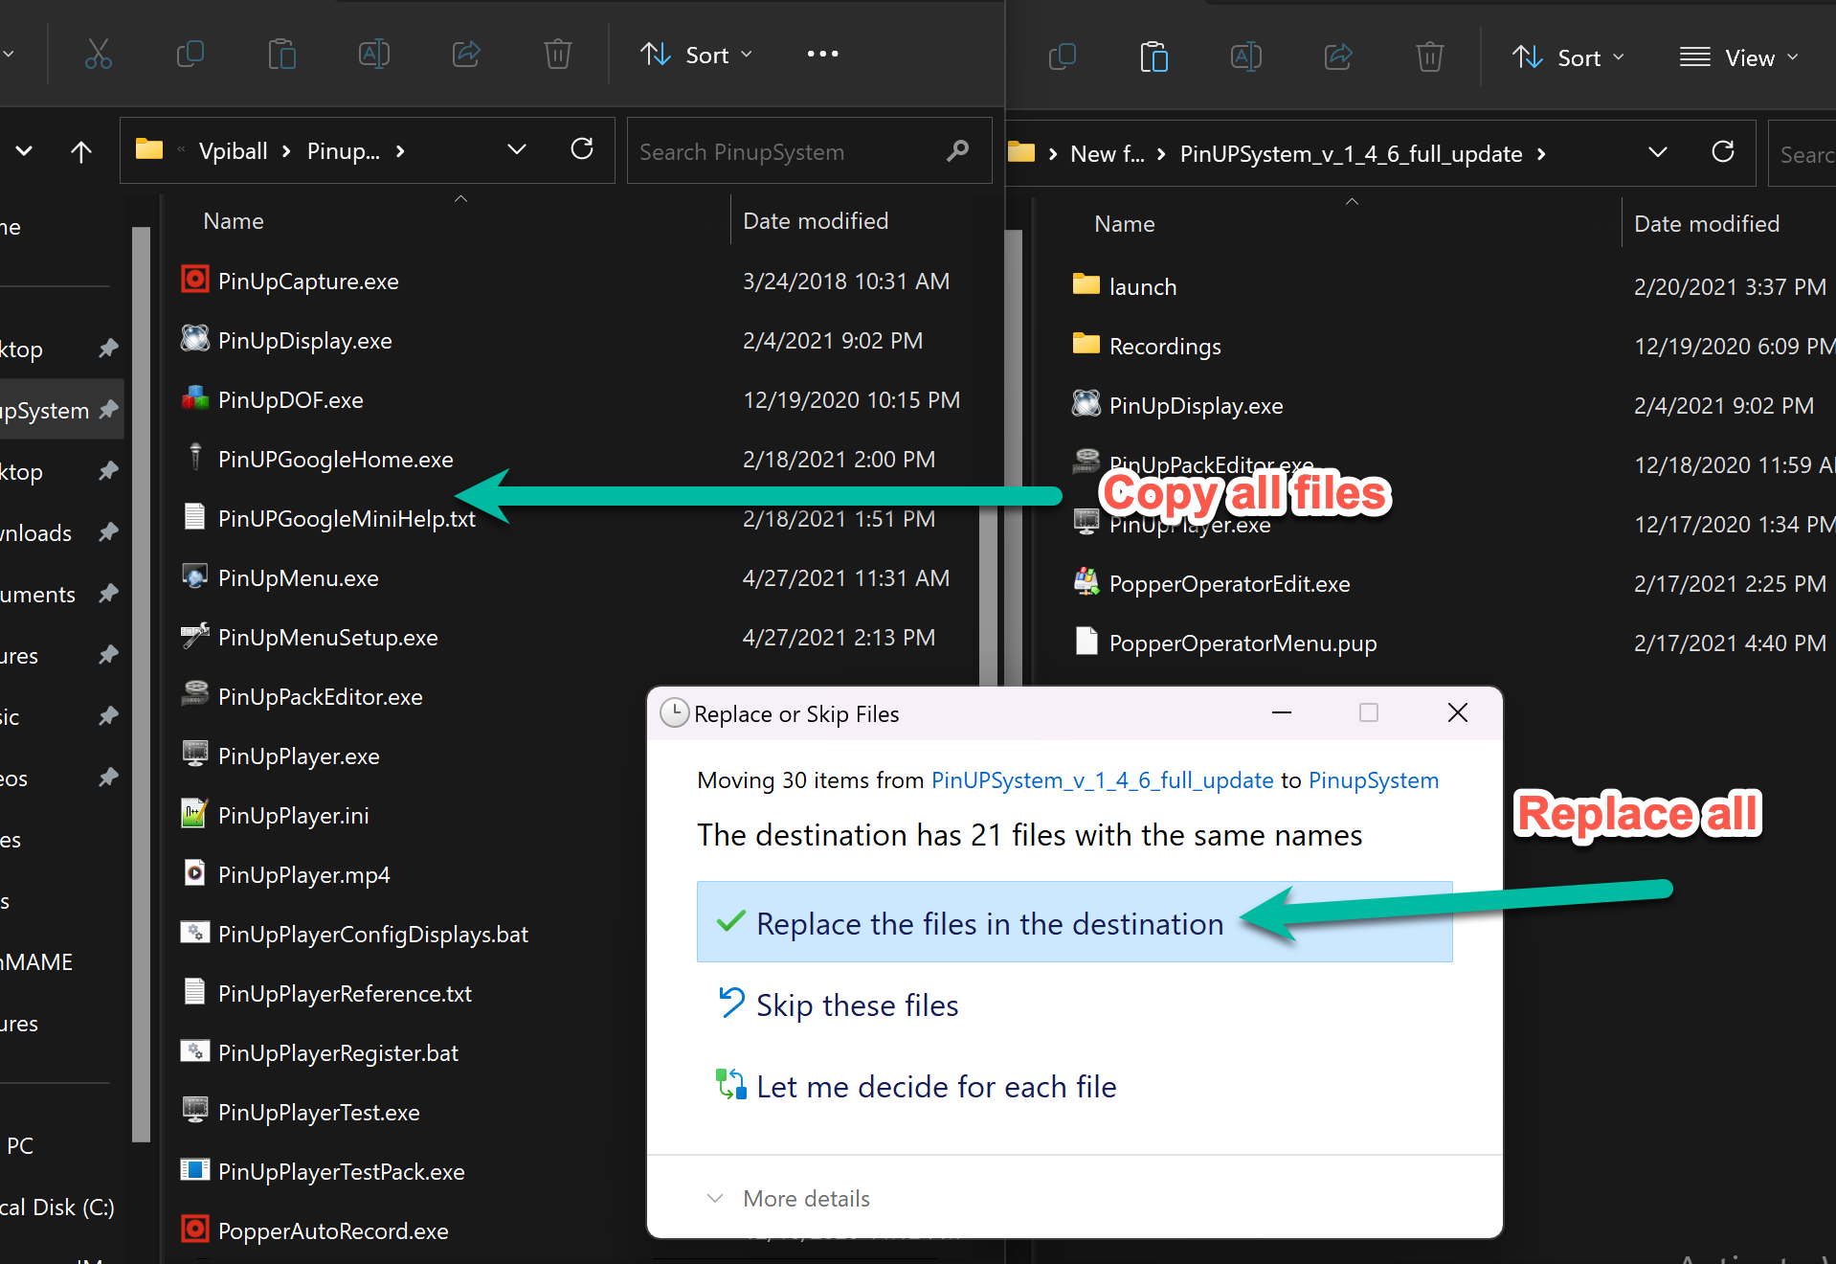Open the Vpiball breadcrumb folder
This screenshot has width=1836, height=1264.
(x=233, y=150)
